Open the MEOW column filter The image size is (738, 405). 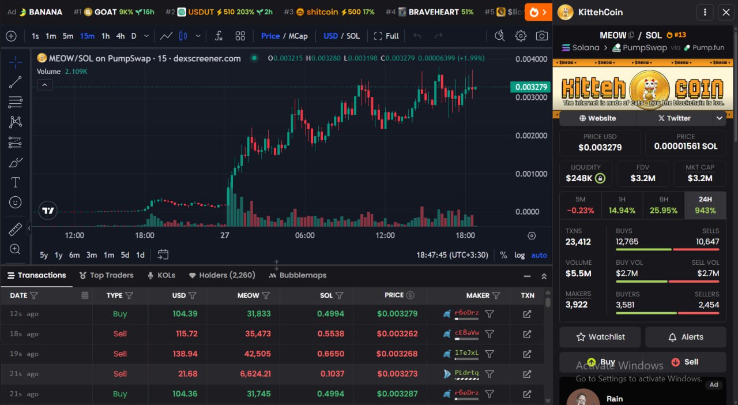coord(266,295)
